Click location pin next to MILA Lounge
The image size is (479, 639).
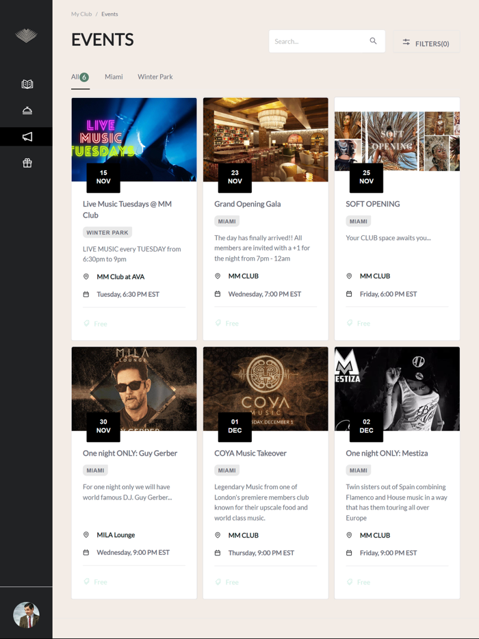pyautogui.click(x=86, y=535)
